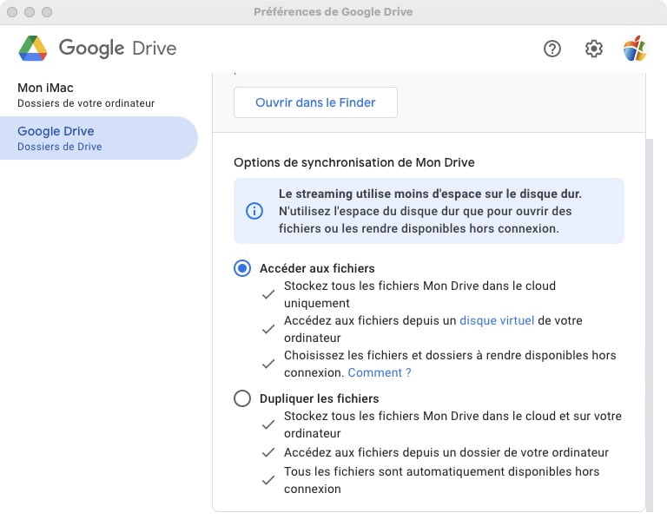Open the disque virtuel link
The width and height of the screenshot is (667, 526).
click(497, 320)
